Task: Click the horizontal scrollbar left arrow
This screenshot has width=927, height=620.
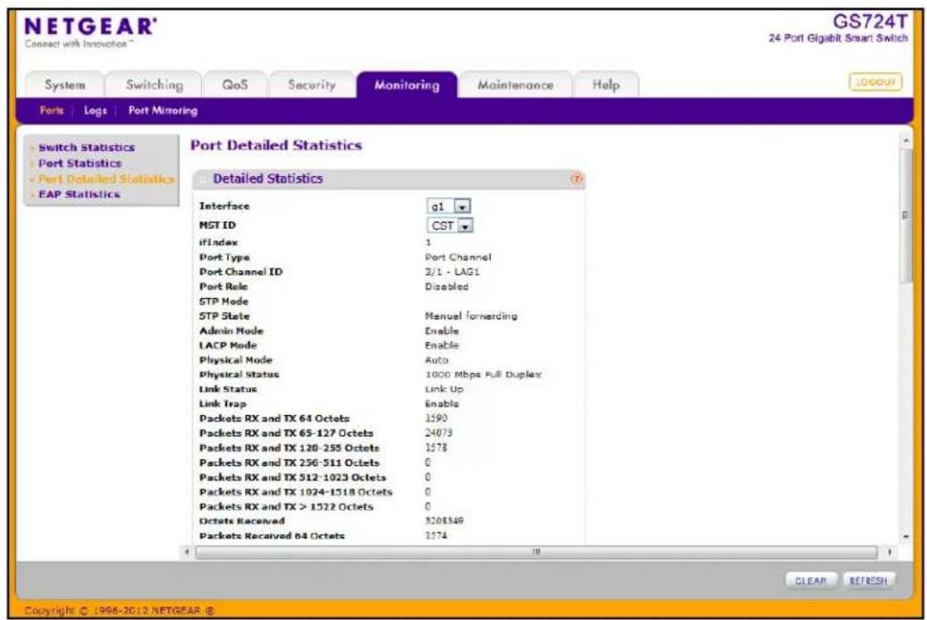Action: click(x=187, y=552)
